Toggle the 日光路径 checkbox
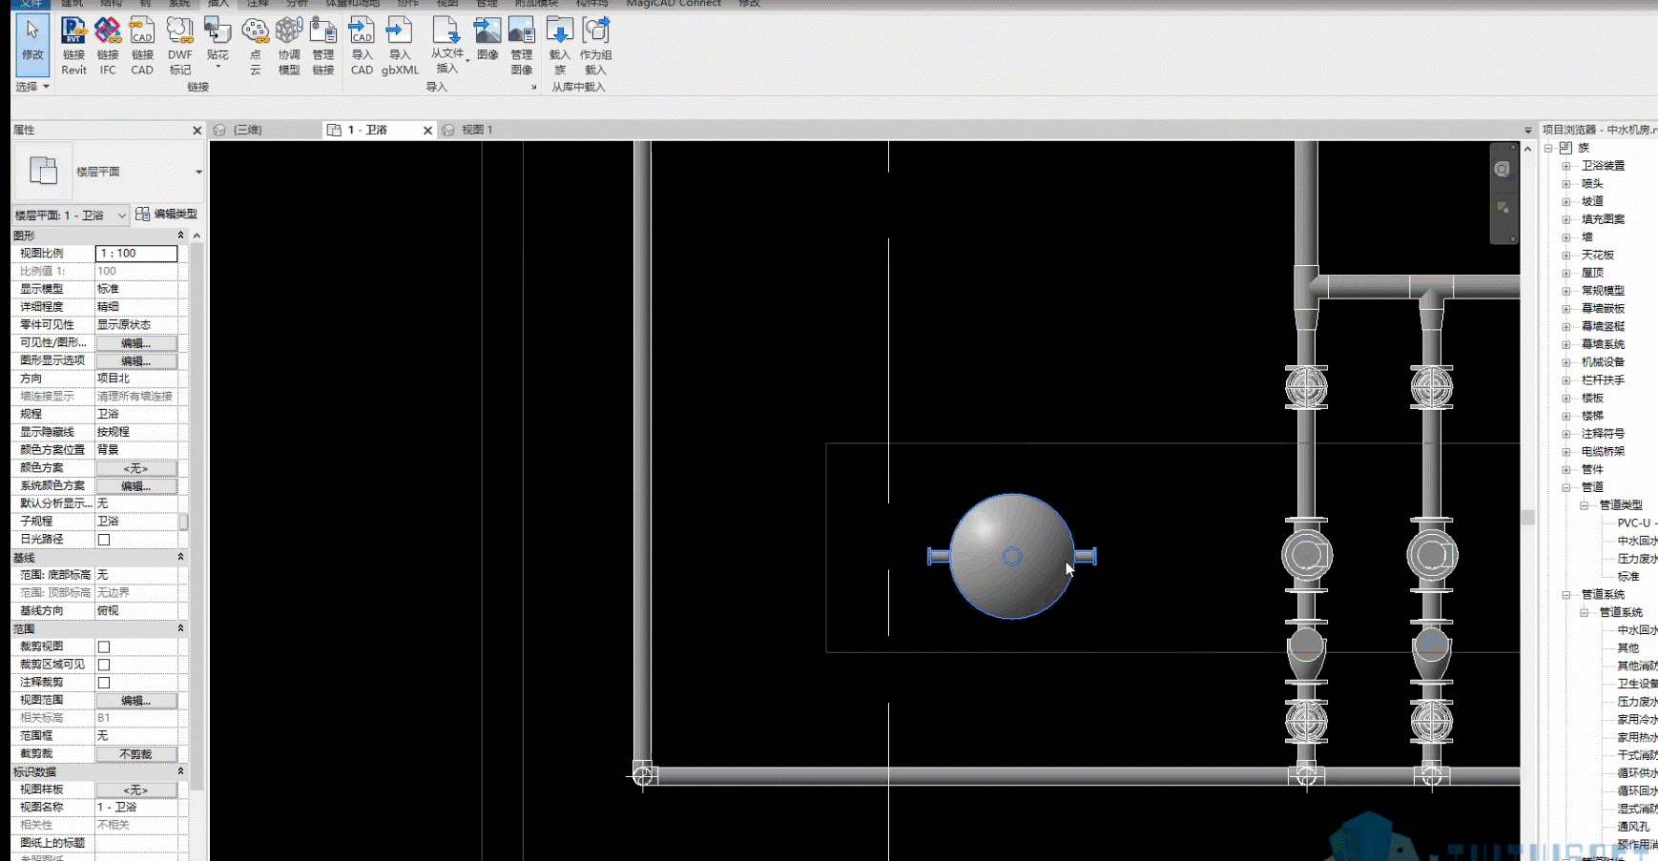This screenshot has width=1658, height=861. 104,540
